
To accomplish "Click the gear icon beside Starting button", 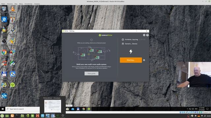I will click(144, 60).
